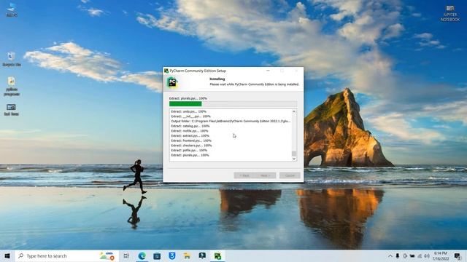Open the volume control in system tray
Screen dimensions: 467x262
427,255
